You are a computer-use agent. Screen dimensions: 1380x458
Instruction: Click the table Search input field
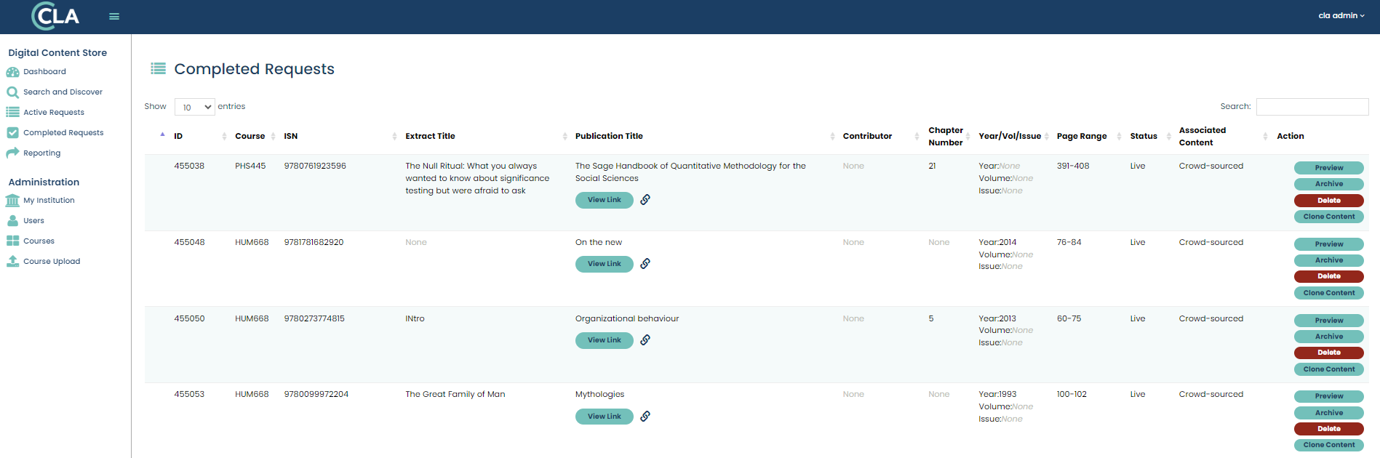pos(1312,107)
